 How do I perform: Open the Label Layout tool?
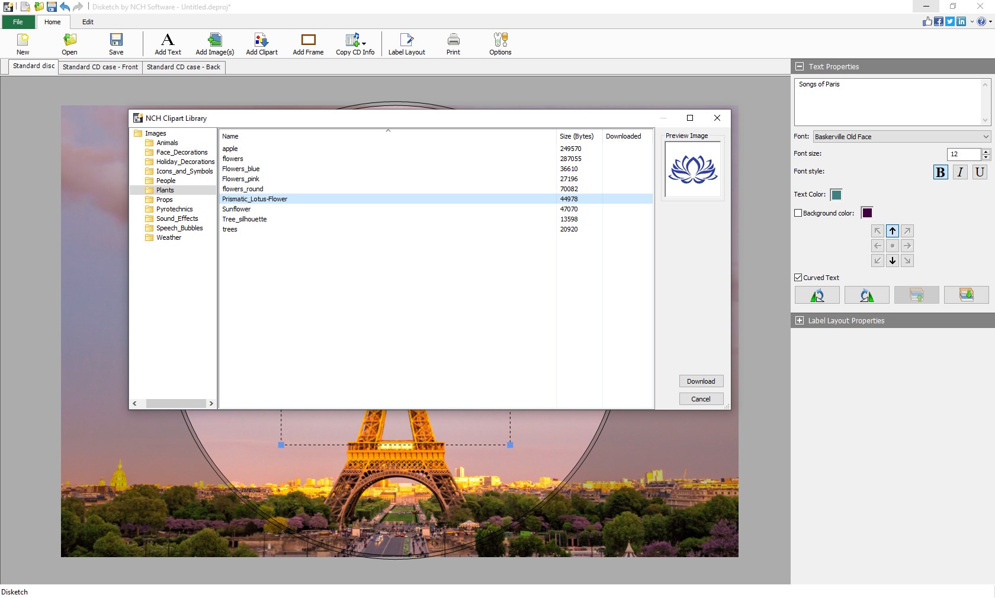[406, 44]
